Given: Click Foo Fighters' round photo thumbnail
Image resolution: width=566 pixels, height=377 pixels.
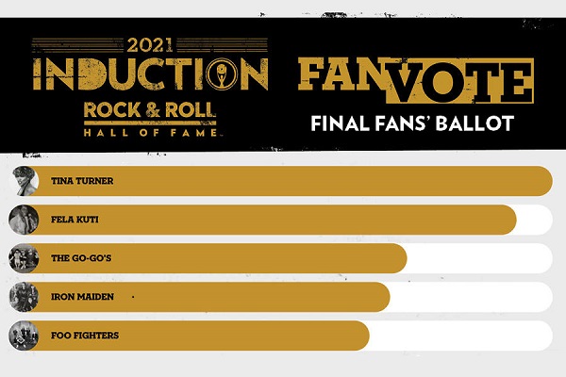Looking at the screenshot, I should 23,336.
